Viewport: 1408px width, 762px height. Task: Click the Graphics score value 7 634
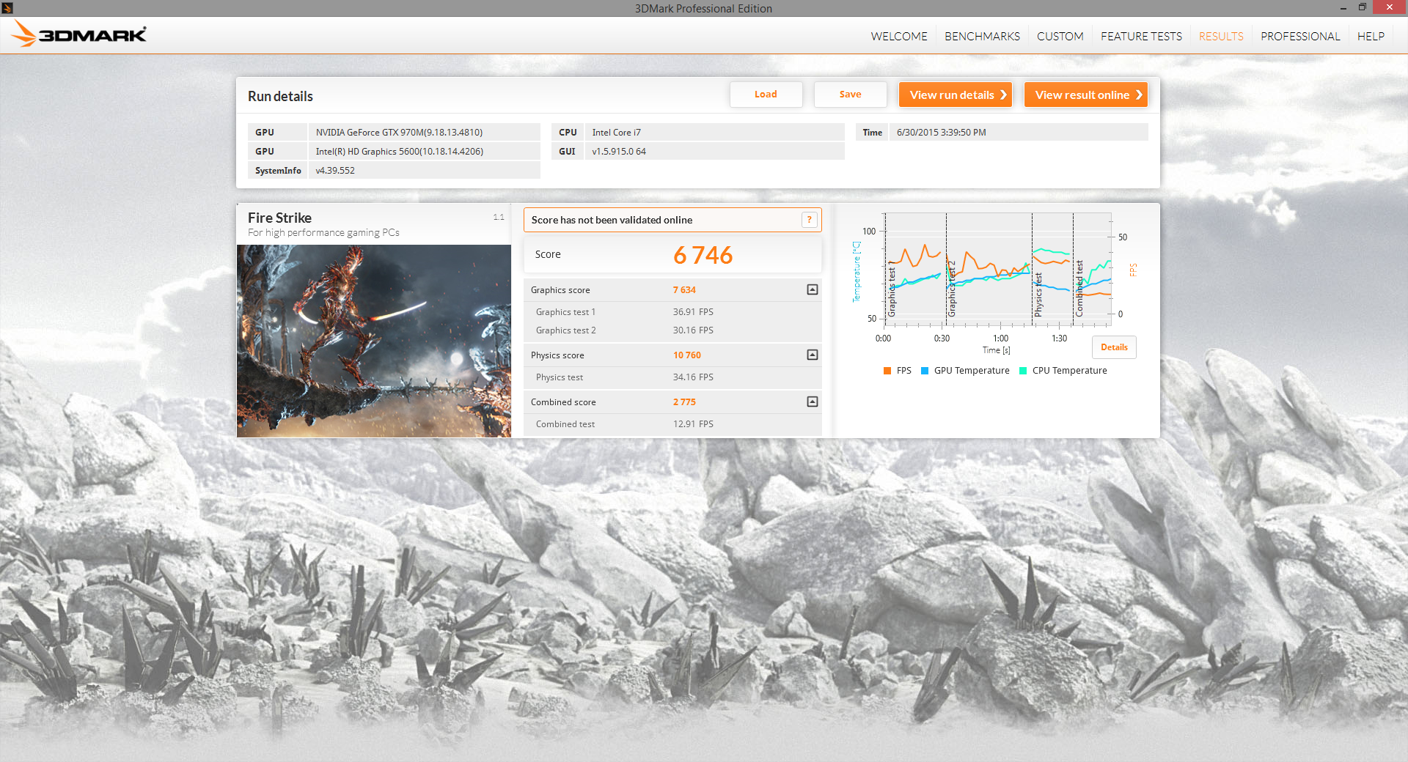point(684,290)
